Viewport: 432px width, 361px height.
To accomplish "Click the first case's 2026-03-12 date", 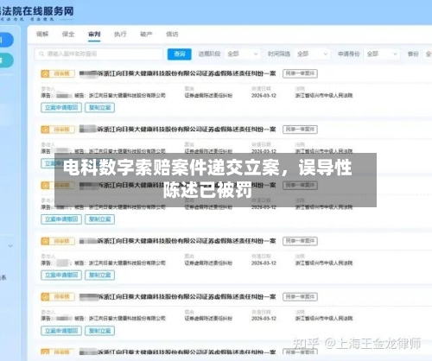I will pos(264,96).
